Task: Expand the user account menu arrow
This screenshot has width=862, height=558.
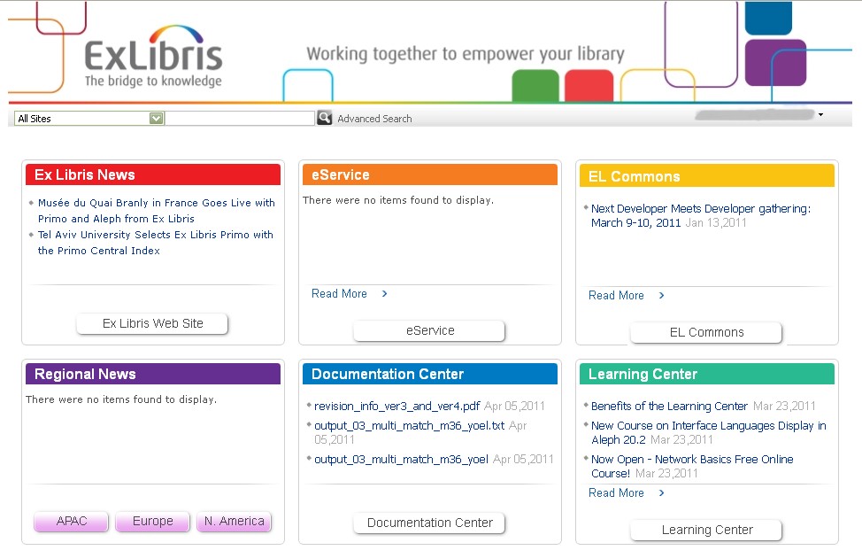Action: [x=820, y=115]
